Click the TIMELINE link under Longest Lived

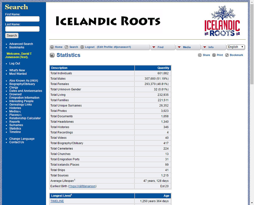57,201
